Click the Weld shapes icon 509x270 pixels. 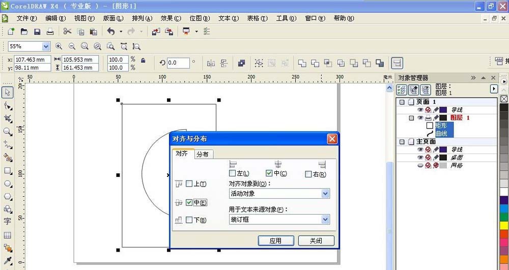[302, 63]
